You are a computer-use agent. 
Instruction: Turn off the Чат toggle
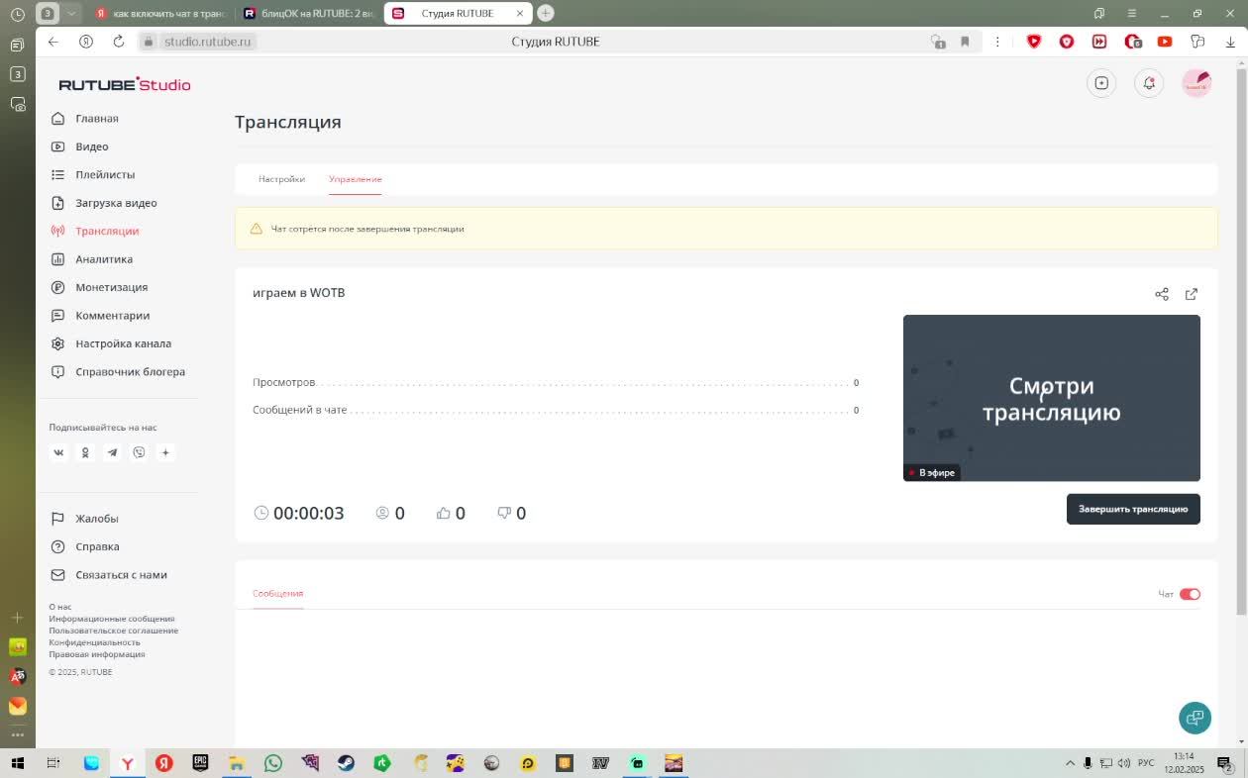pyautogui.click(x=1190, y=594)
